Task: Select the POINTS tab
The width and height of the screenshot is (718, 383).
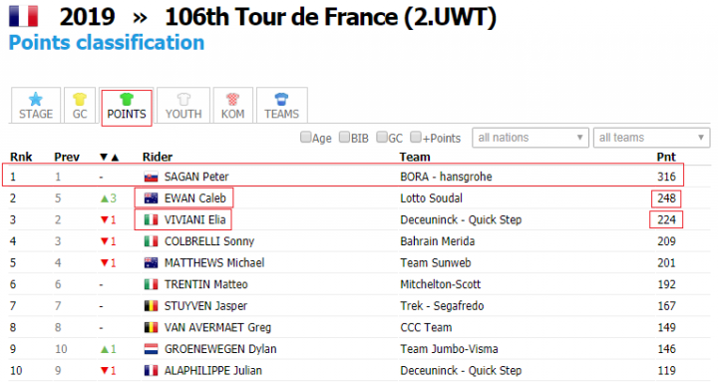Action: point(127,108)
